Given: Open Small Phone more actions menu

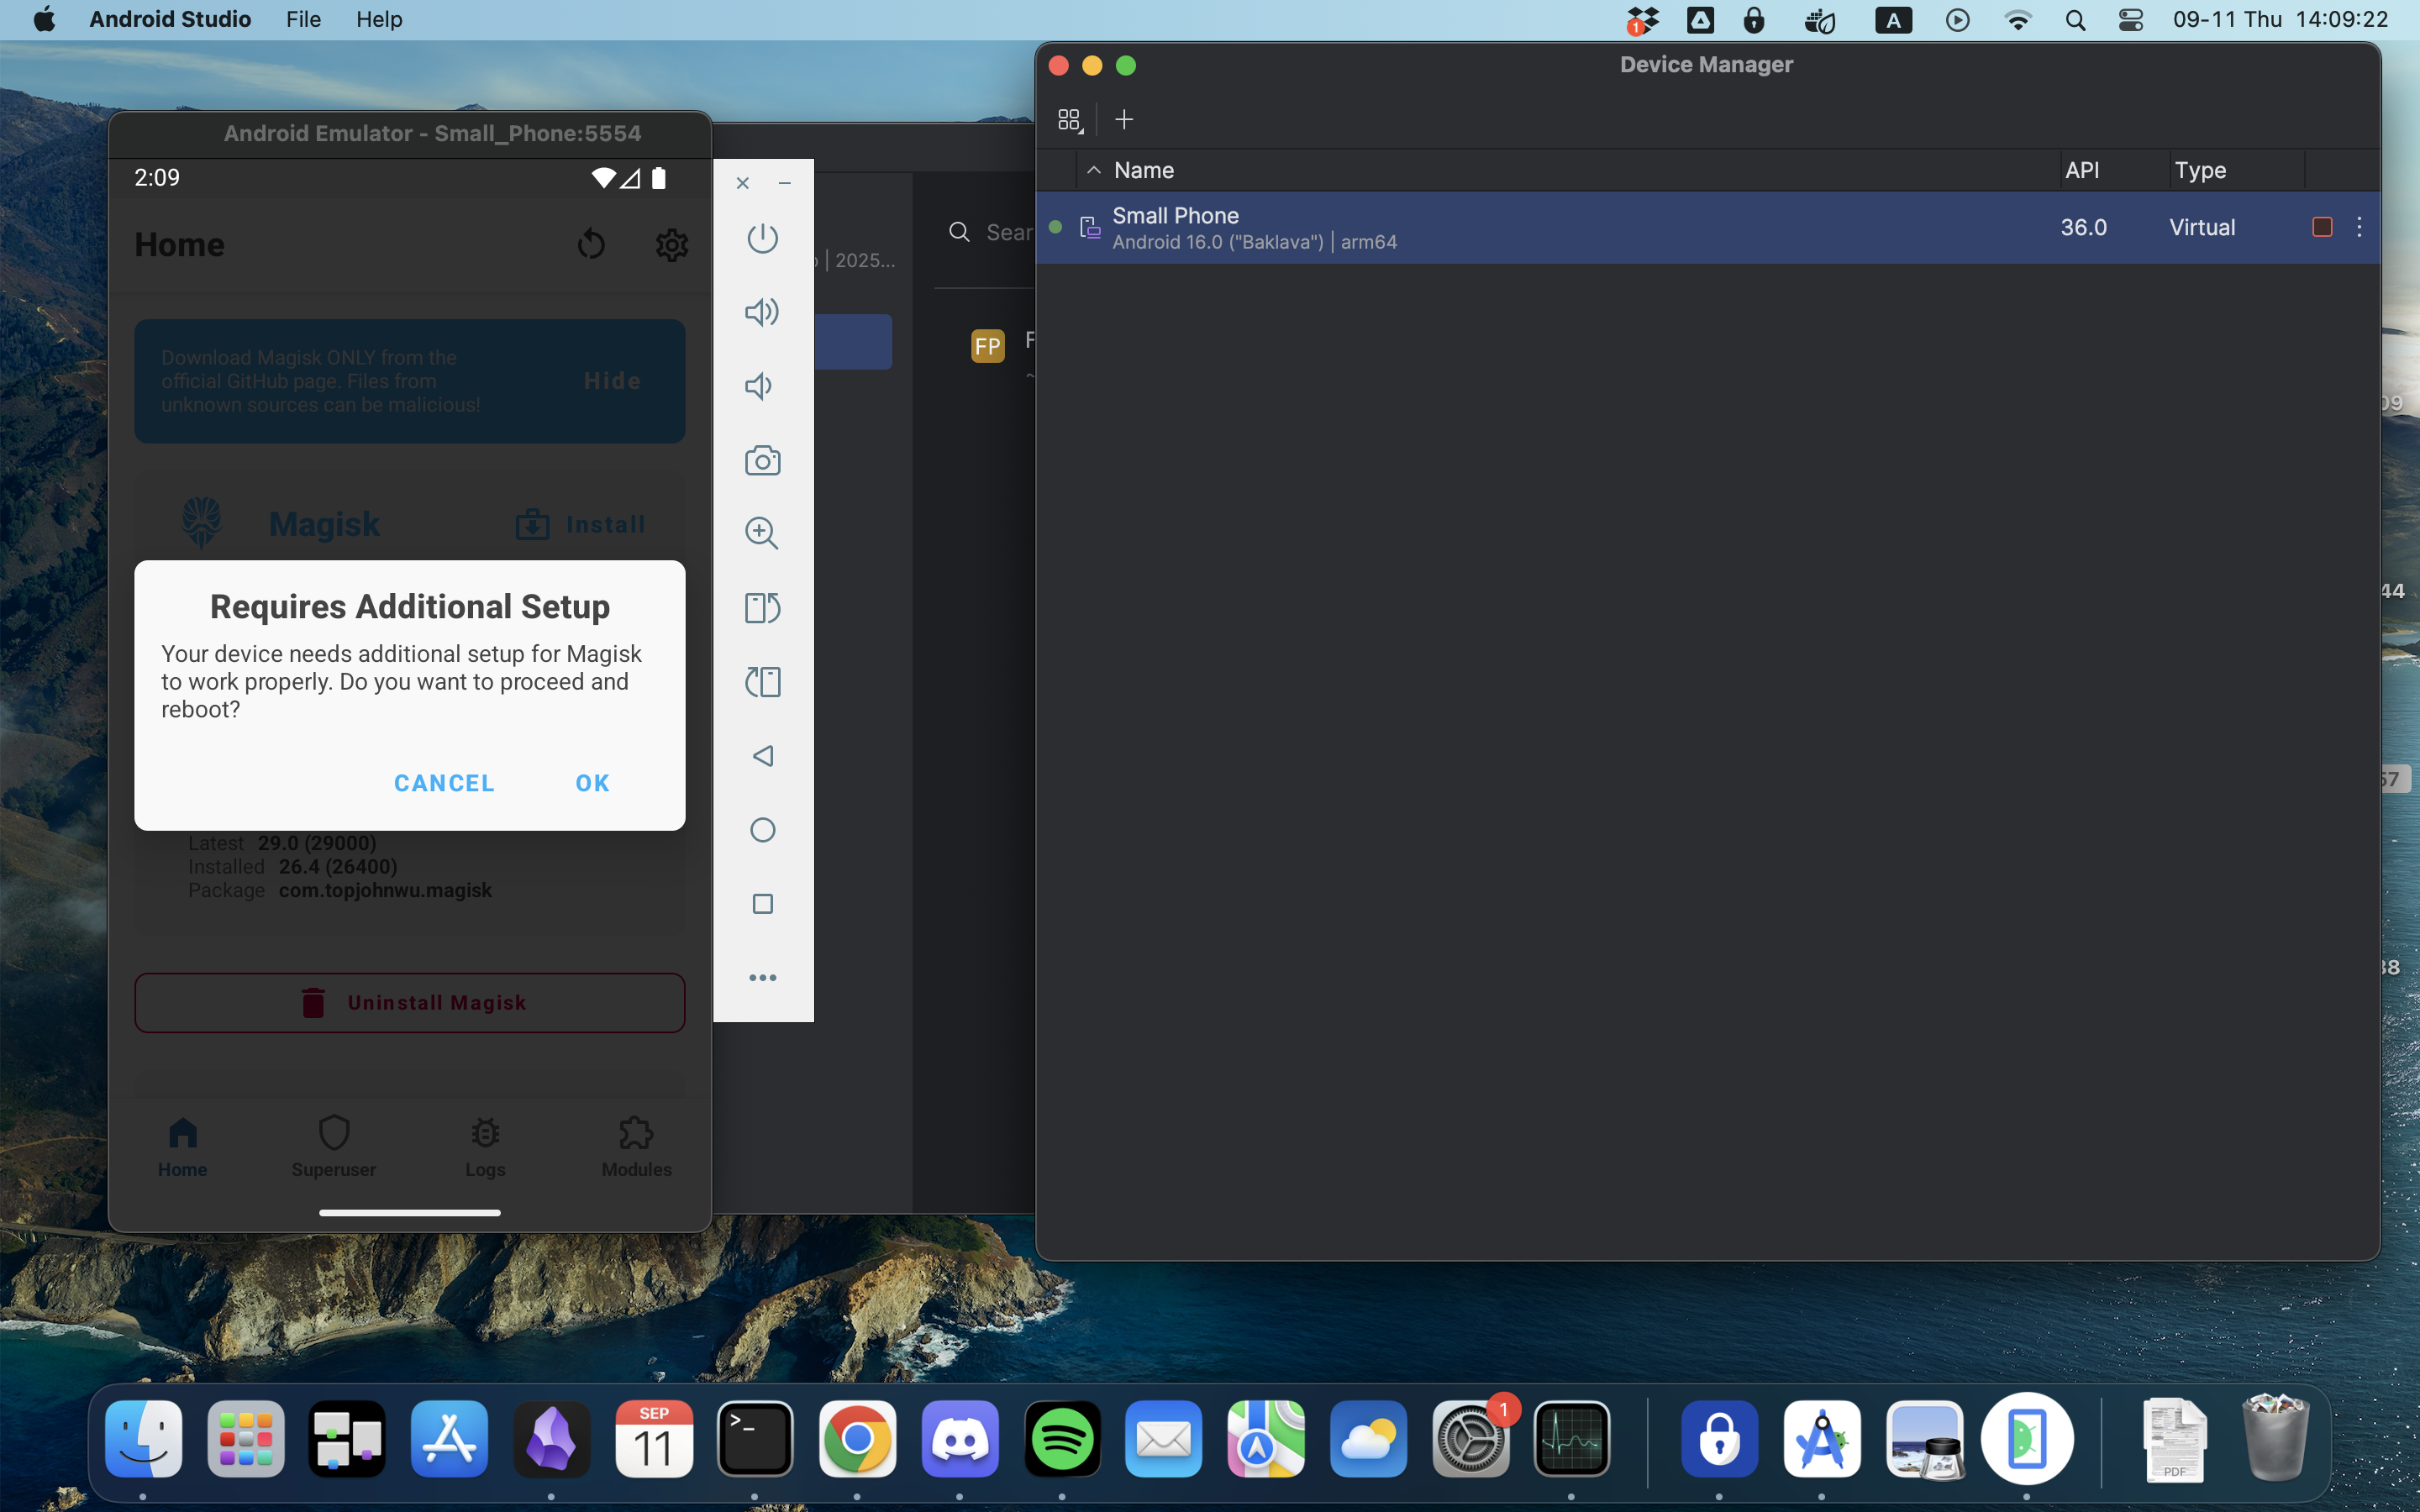Looking at the screenshot, I should [2359, 227].
